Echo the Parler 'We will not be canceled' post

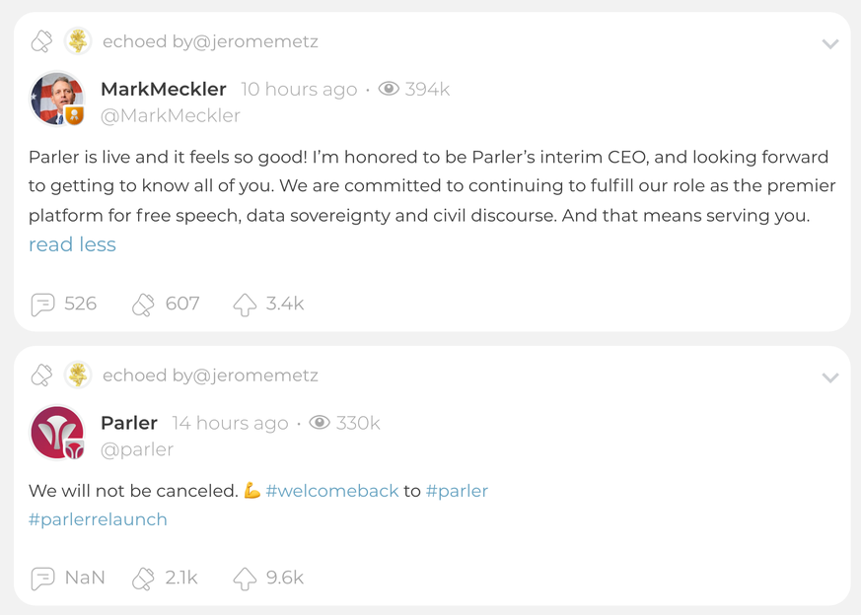pyautogui.click(x=143, y=579)
